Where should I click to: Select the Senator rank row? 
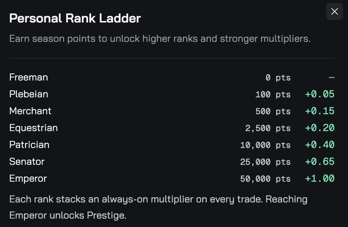pos(172,162)
